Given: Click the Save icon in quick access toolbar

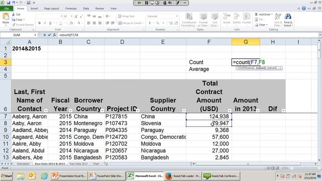Looking at the screenshot, I should (x=9, y=3).
